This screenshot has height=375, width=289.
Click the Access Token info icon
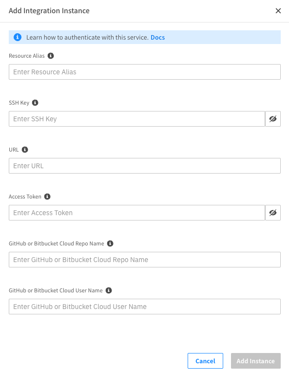(47, 197)
